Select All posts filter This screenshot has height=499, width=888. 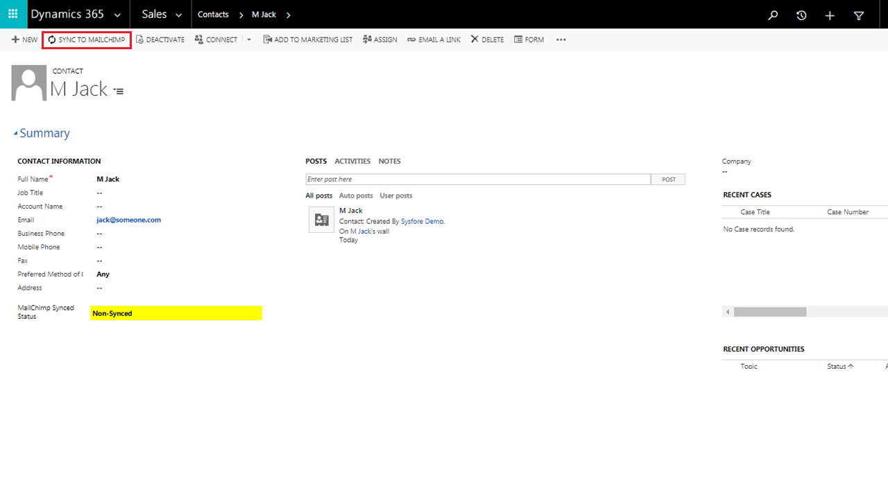pos(319,195)
